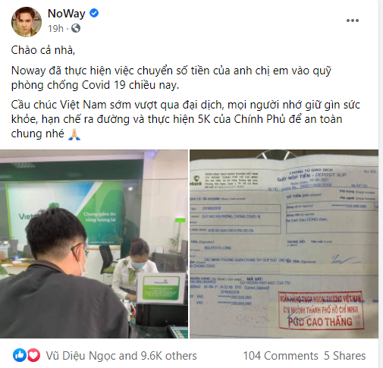
Task: Open the deposit slip receipt photo
Action: coord(284,244)
